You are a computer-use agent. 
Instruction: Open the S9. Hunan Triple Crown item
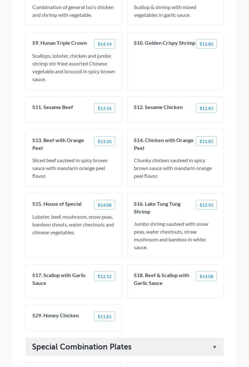(x=60, y=43)
